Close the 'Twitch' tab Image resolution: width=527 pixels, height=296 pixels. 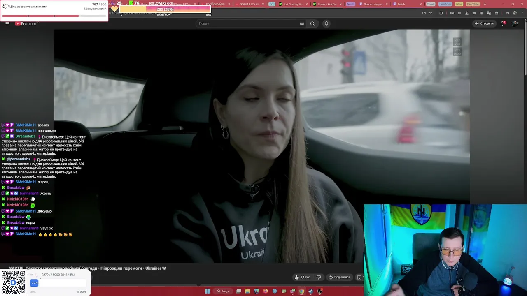point(421,4)
